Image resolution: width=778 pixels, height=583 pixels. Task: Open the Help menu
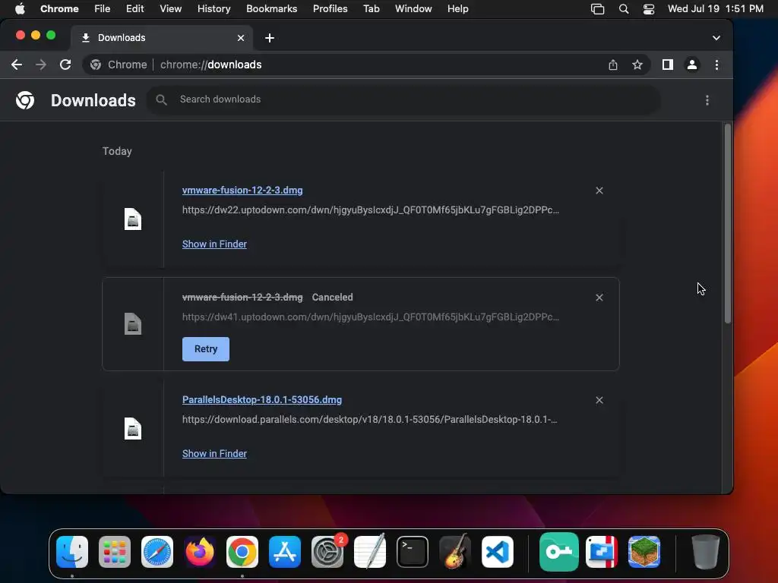click(x=457, y=9)
